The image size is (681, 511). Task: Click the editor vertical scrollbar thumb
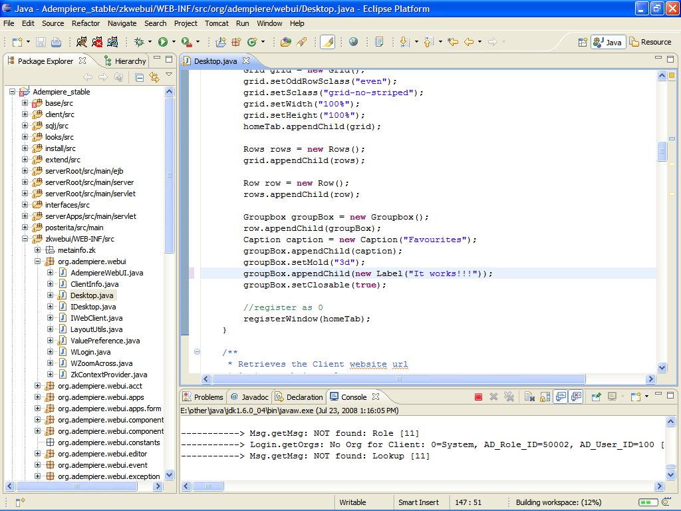[662, 152]
